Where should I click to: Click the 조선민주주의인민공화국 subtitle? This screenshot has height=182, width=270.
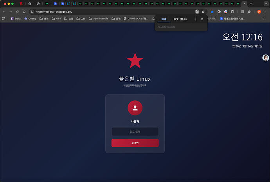[x=135, y=86]
